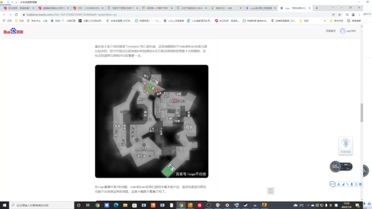Viewport: 372px width, 209px height.
Task: Go back to the previous page
Action: tap(4, 14)
